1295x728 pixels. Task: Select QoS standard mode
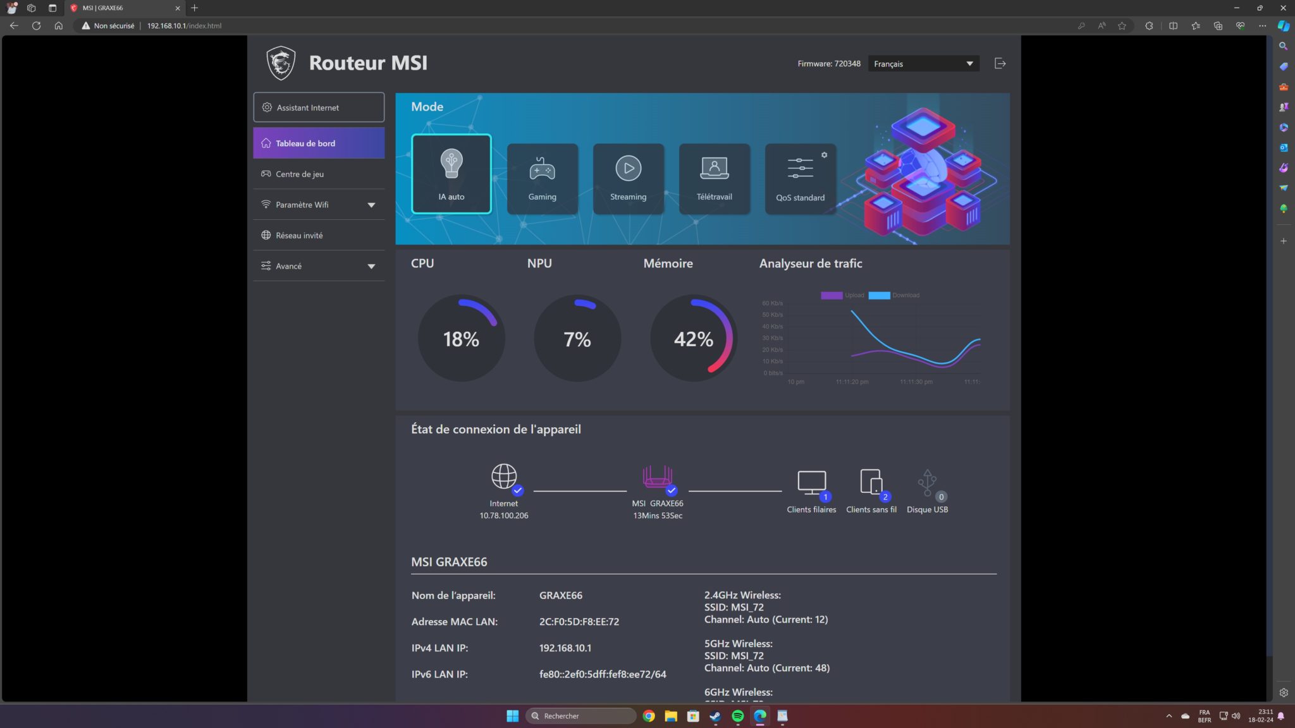pyautogui.click(x=800, y=179)
